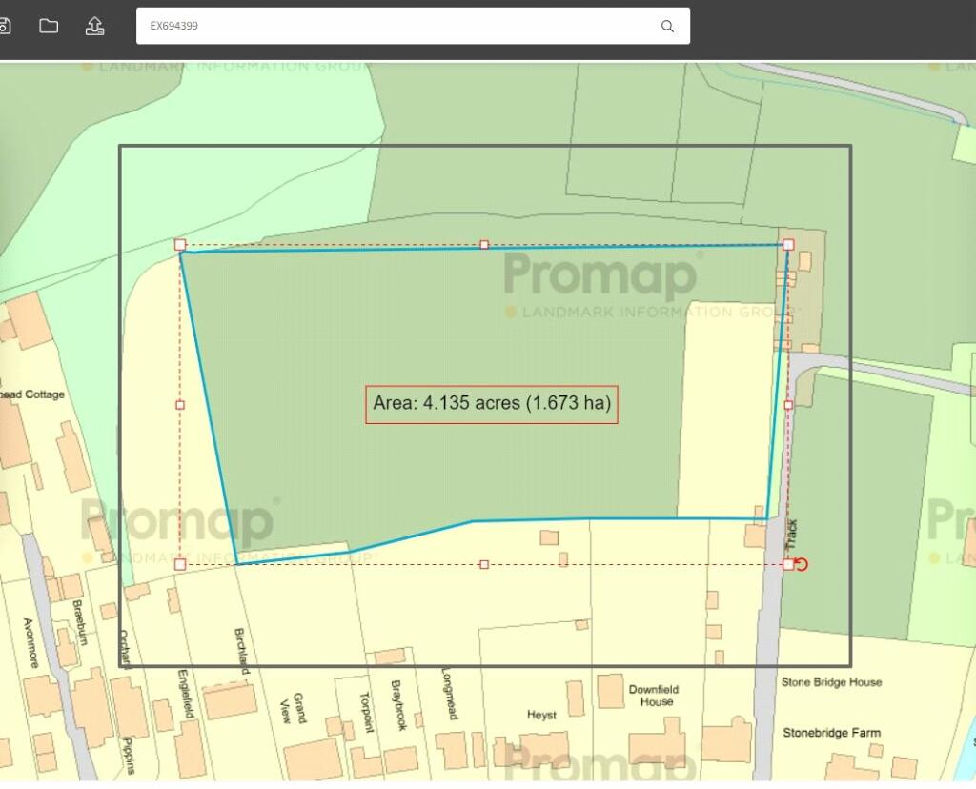
Task: Click the save icon at the toolbar's left edge
Action: [x=4, y=26]
